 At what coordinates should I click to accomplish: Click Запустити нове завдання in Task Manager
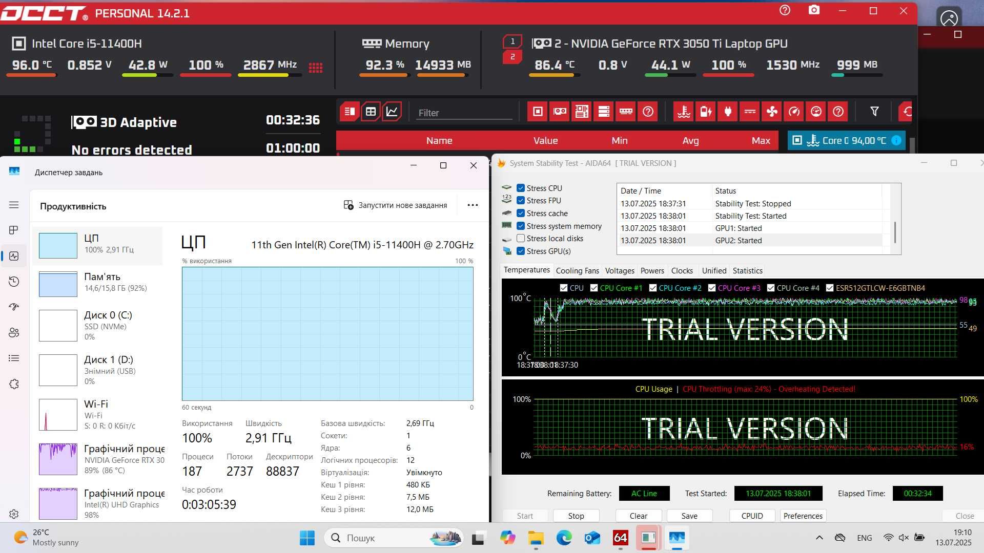[x=395, y=205]
